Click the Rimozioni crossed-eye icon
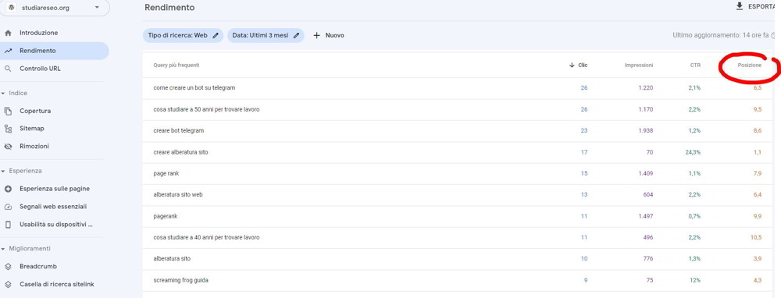The width and height of the screenshot is (781, 298). pyautogui.click(x=8, y=146)
